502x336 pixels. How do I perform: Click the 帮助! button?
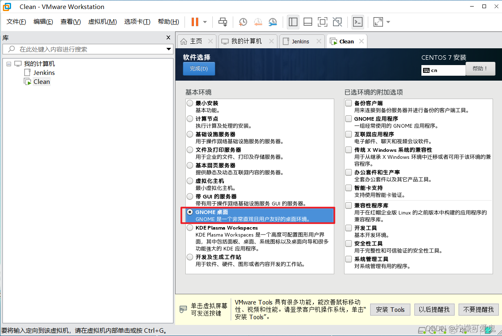point(480,69)
